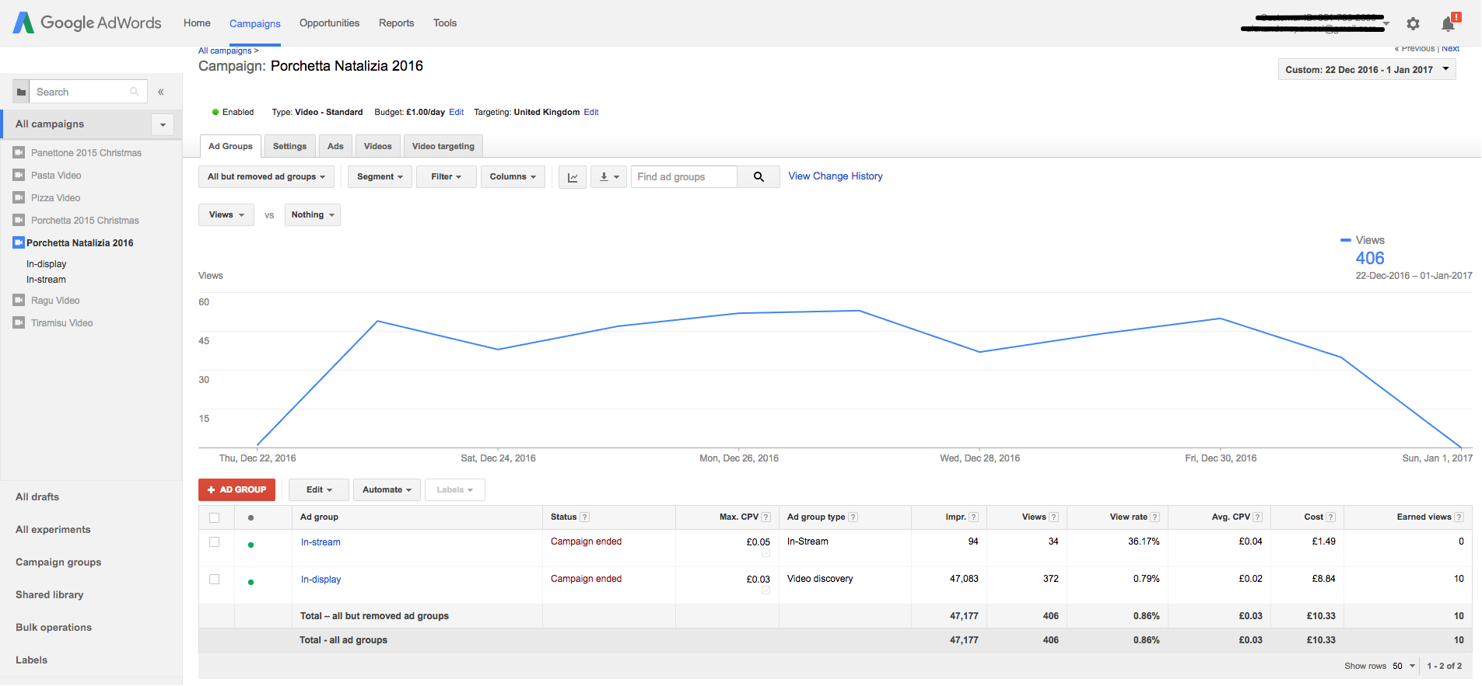Open the Opportunities menu
1482x686 pixels.
329,23
